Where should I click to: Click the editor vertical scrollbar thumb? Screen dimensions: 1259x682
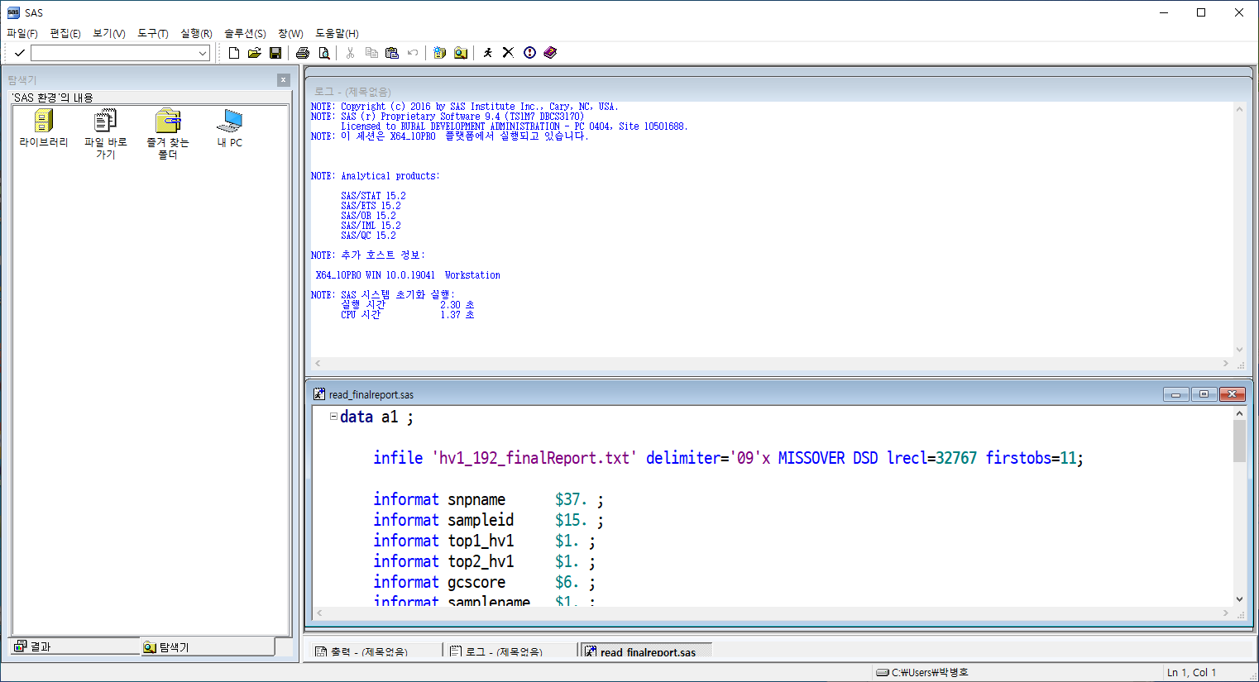tap(1239, 441)
